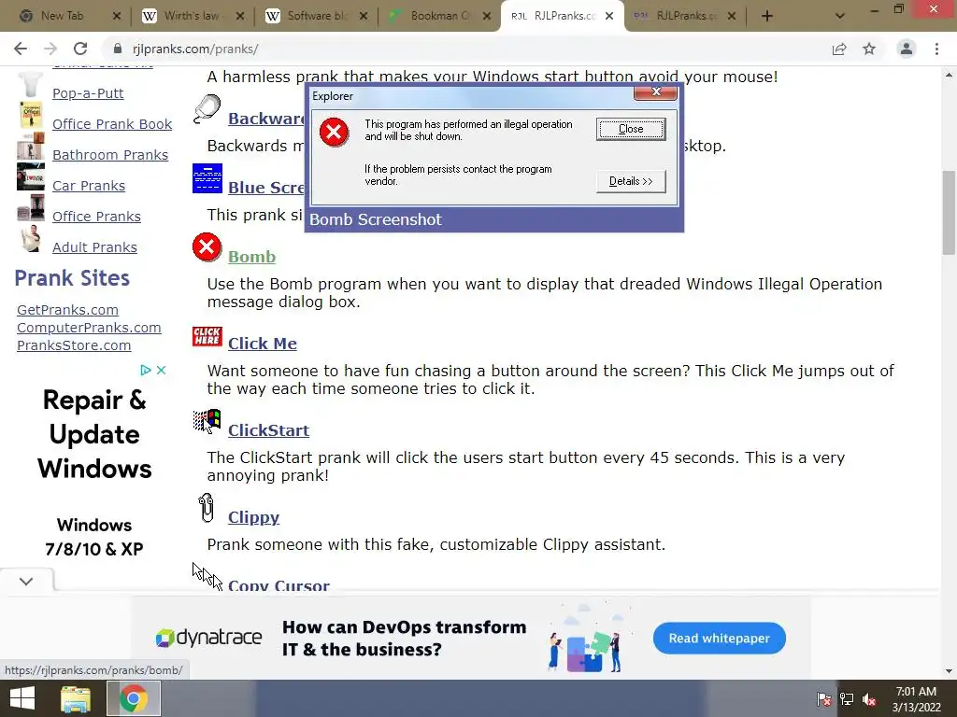This screenshot has width=957, height=717.
Task: Open the Office Prank Book link
Action: pos(112,124)
